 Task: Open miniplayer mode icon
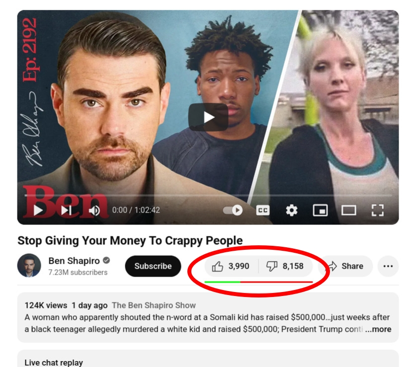pos(320,210)
